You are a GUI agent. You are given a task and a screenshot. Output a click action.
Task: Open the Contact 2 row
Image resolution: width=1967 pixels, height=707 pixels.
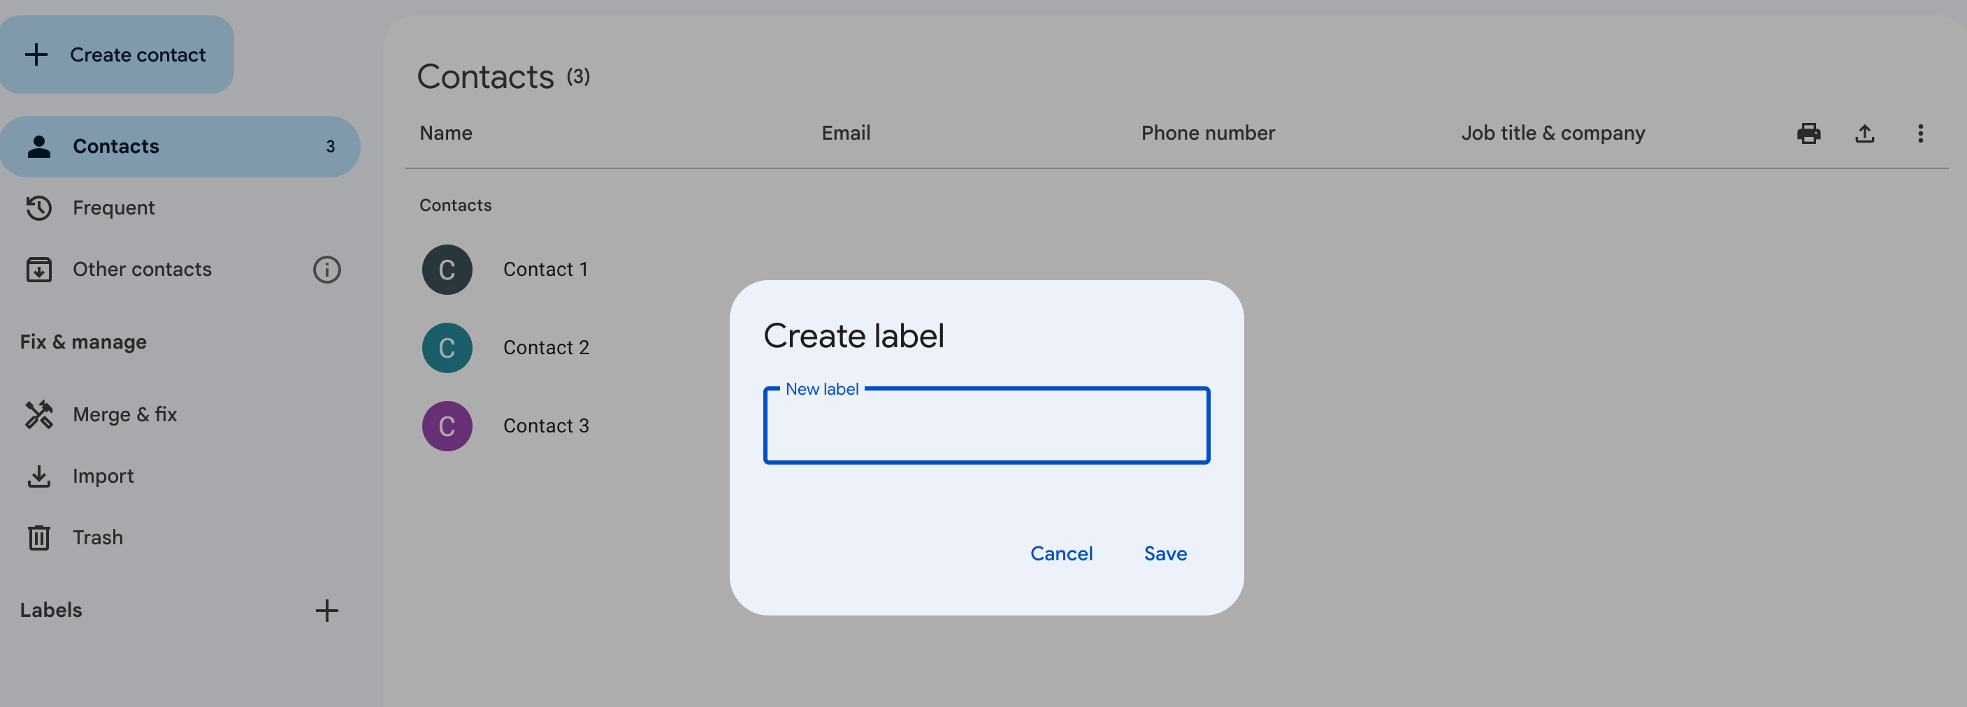[x=546, y=348]
